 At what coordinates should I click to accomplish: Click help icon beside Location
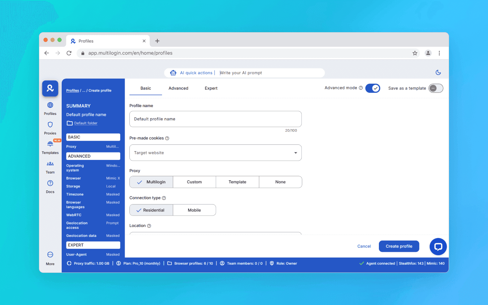tap(149, 226)
